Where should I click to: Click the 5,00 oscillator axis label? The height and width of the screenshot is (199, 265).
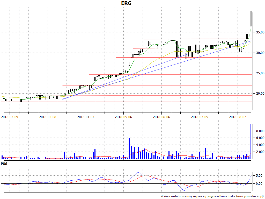click(x=259, y=176)
